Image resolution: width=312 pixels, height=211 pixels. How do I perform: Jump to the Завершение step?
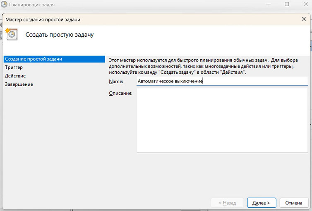coord(19,84)
